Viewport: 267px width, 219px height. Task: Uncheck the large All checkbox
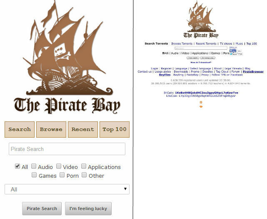click(x=17, y=166)
